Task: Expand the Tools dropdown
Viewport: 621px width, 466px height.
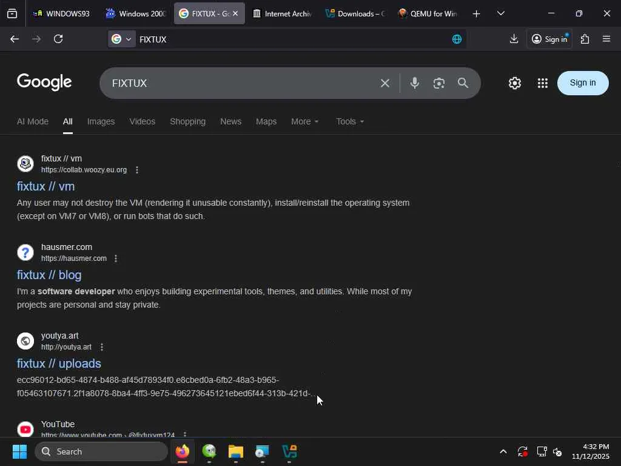Action: [350, 121]
